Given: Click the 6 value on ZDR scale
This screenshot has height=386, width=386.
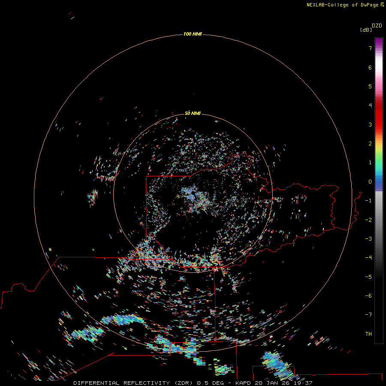Looking at the screenshot, I should [370, 67].
